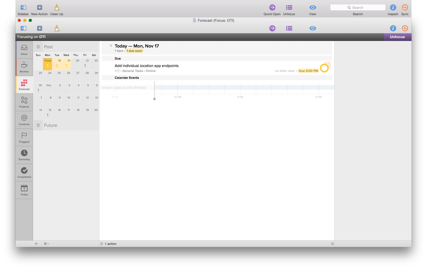The image size is (427, 269).
Task: Click the add note icon under task
Action: (117, 71)
